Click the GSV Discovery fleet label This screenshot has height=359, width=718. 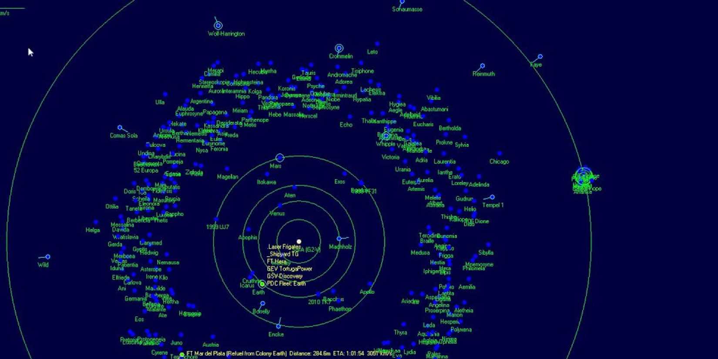click(285, 276)
